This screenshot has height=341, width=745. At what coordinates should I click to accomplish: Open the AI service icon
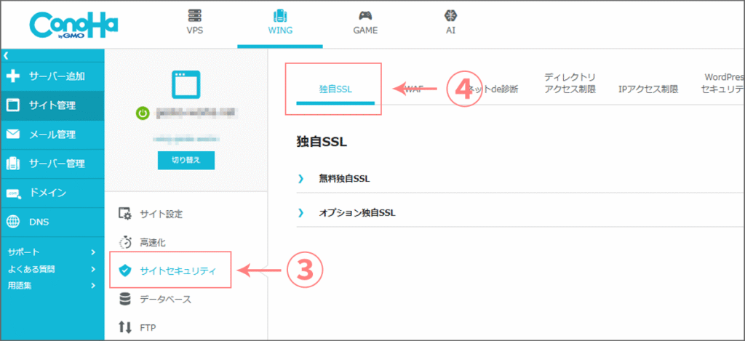[450, 16]
